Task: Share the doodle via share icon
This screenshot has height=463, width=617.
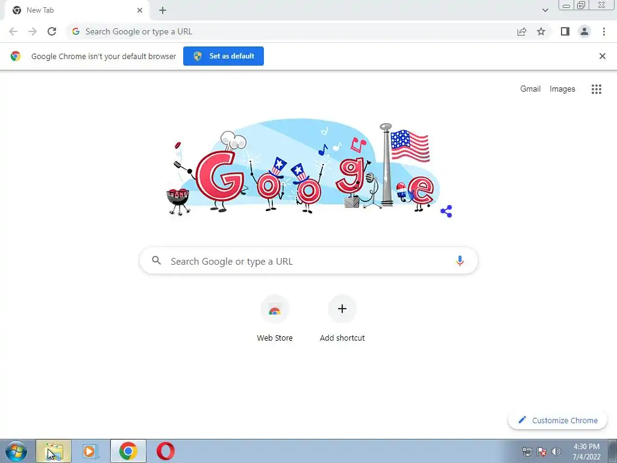Action: 446,212
